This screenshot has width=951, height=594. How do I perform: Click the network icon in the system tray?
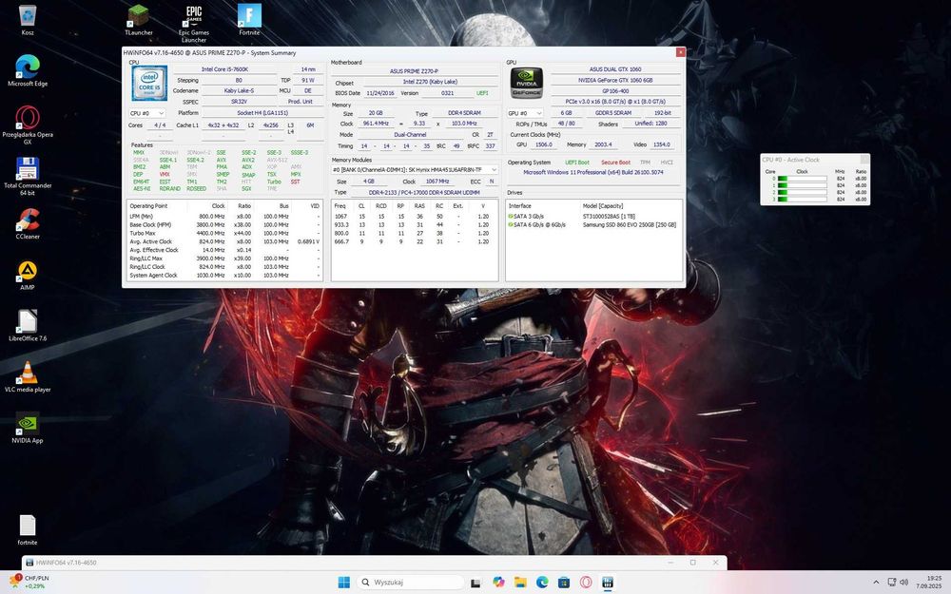(892, 582)
